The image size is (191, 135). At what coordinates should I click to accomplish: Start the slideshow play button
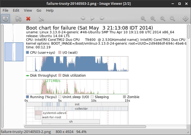coord(92,19)
